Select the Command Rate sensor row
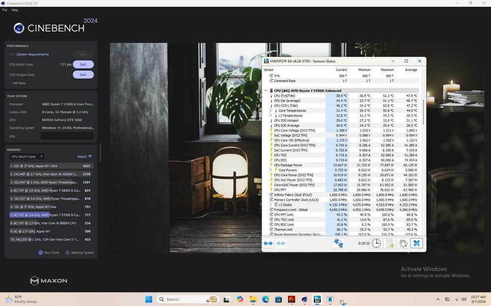Image resolution: width=491 pixels, height=306 pixels. click(341, 81)
